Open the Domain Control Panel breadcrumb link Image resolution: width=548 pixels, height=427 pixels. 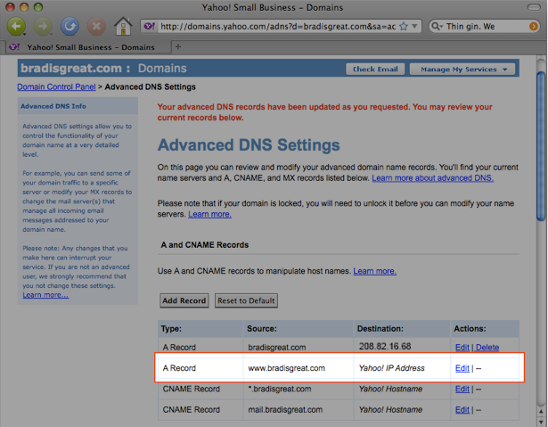pos(56,86)
